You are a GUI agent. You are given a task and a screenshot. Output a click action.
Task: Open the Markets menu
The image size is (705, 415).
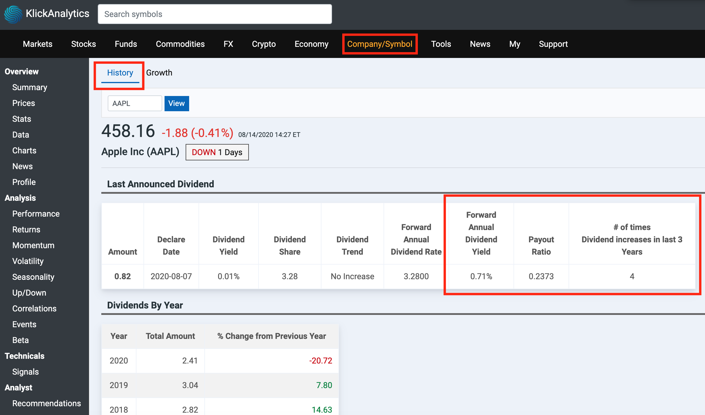pos(37,44)
